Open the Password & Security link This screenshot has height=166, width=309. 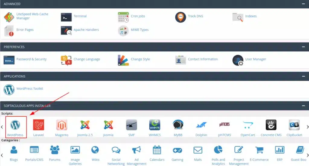tap(31, 59)
